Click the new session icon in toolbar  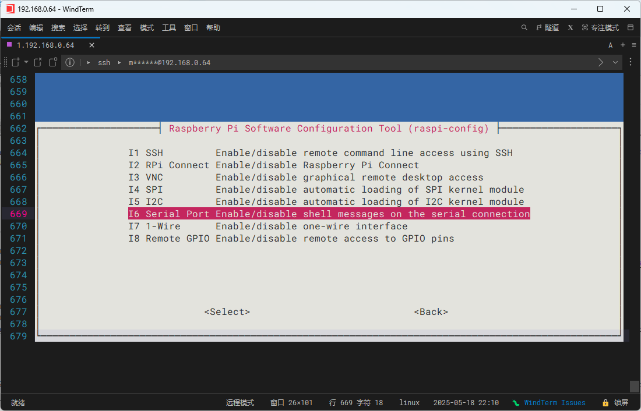[x=15, y=62]
